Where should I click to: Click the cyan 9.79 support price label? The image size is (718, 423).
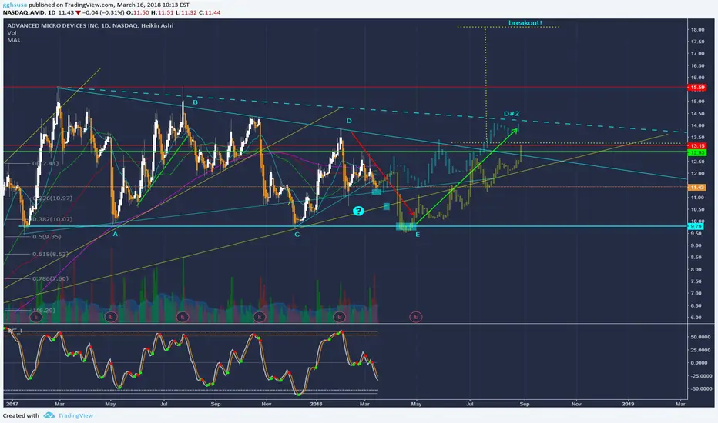point(696,226)
